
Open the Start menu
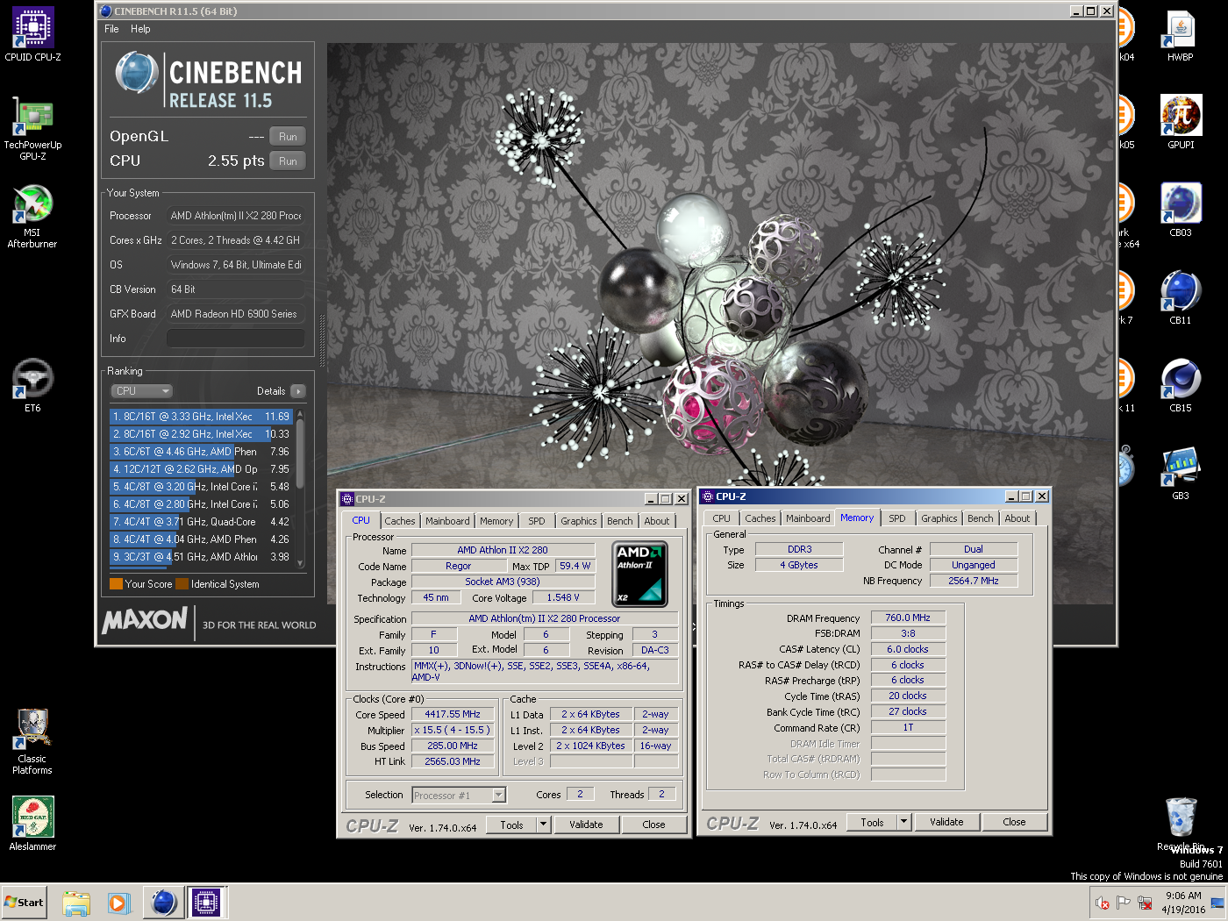(24, 903)
